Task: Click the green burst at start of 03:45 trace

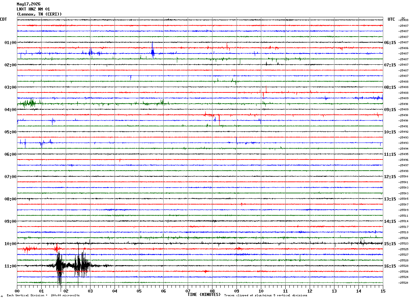Action: (x=29, y=103)
